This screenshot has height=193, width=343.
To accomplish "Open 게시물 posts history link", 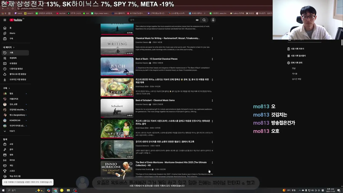I will [294, 74].
